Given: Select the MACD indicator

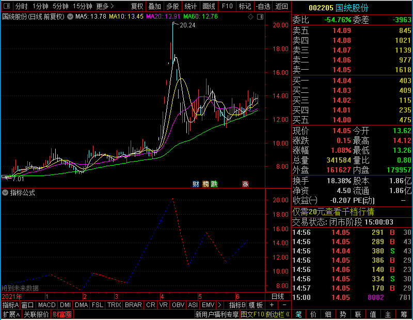Looking at the screenshot, I should click(46, 305).
